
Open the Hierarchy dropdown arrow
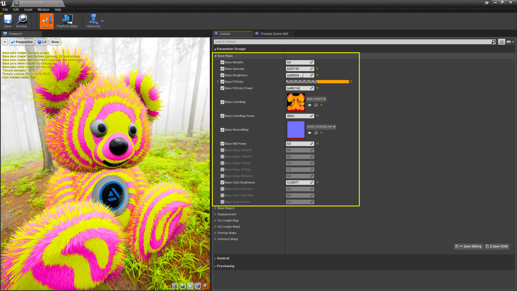tap(102, 21)
